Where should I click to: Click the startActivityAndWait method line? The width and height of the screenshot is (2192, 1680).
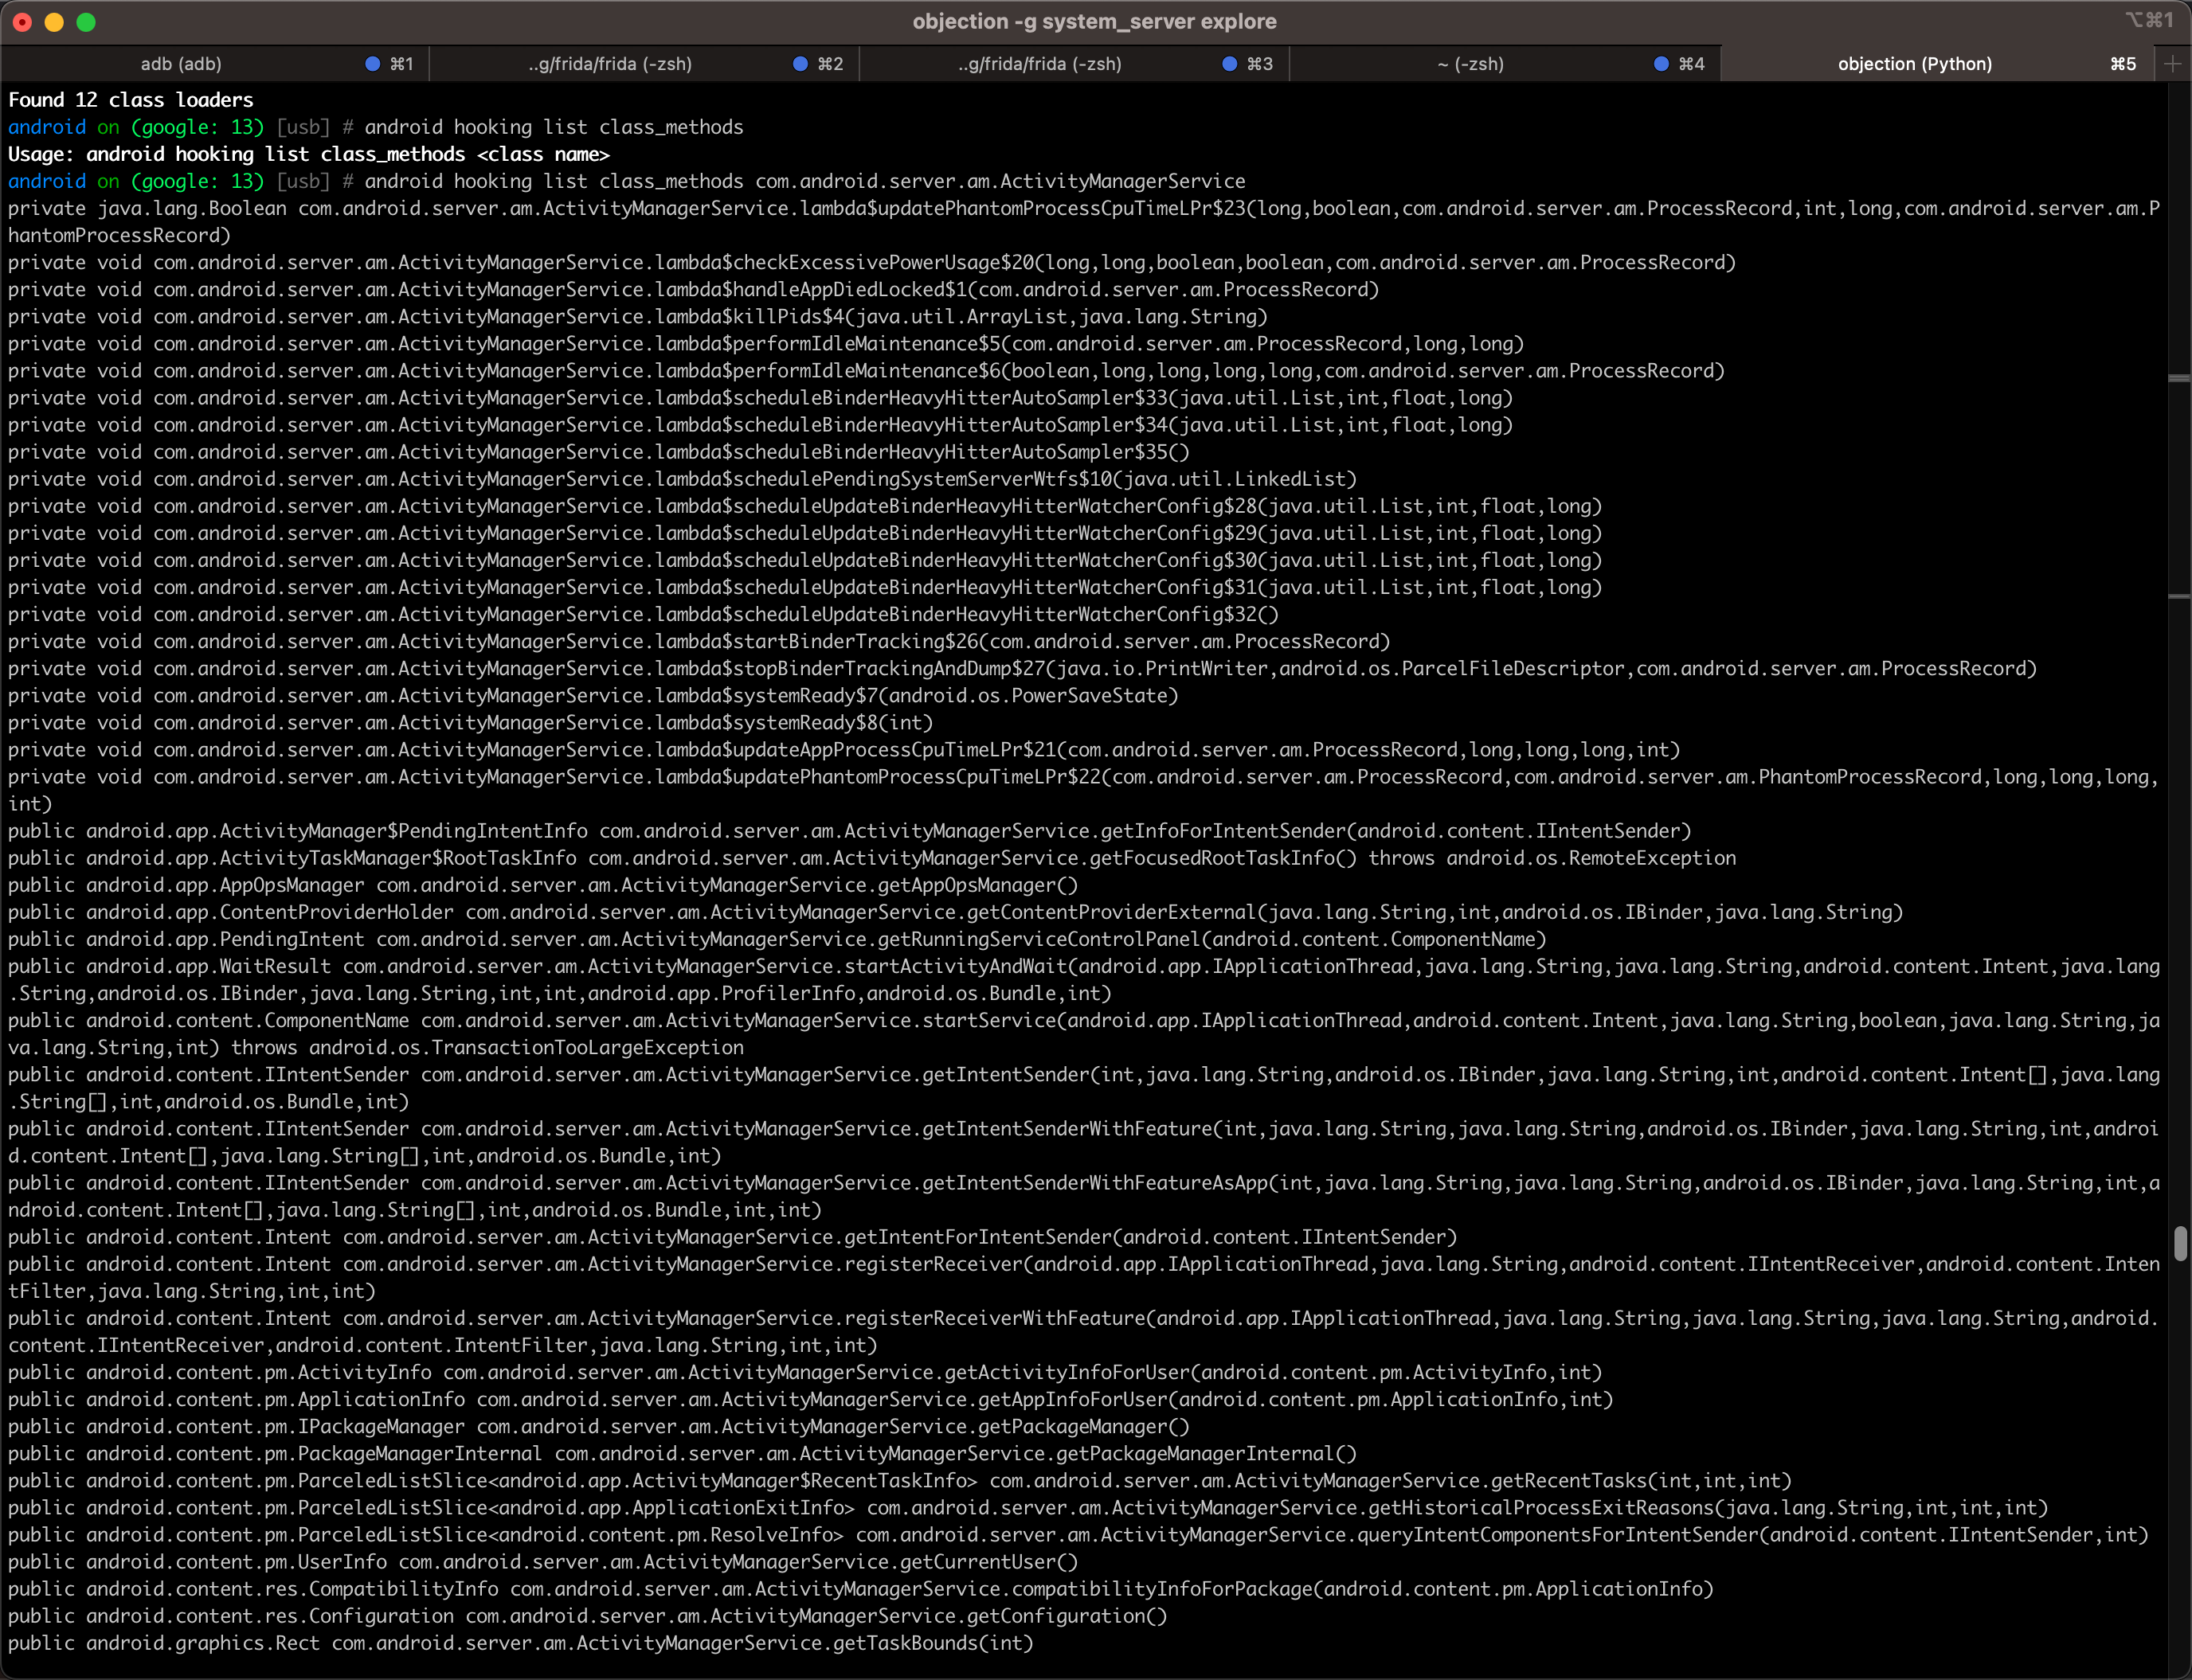tap(1085, 979)
